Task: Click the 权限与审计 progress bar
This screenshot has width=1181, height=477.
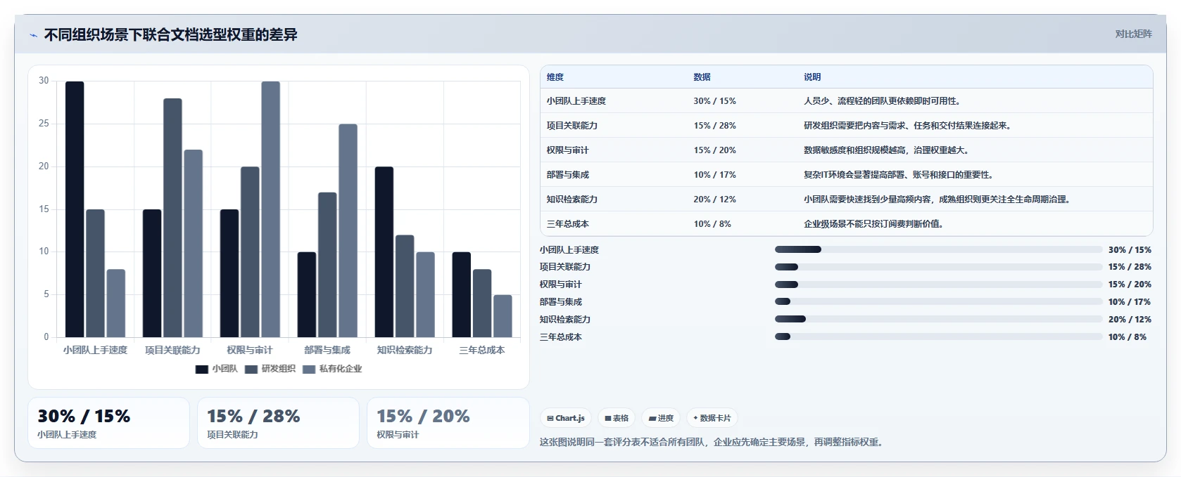Action: tap(938, 285)
